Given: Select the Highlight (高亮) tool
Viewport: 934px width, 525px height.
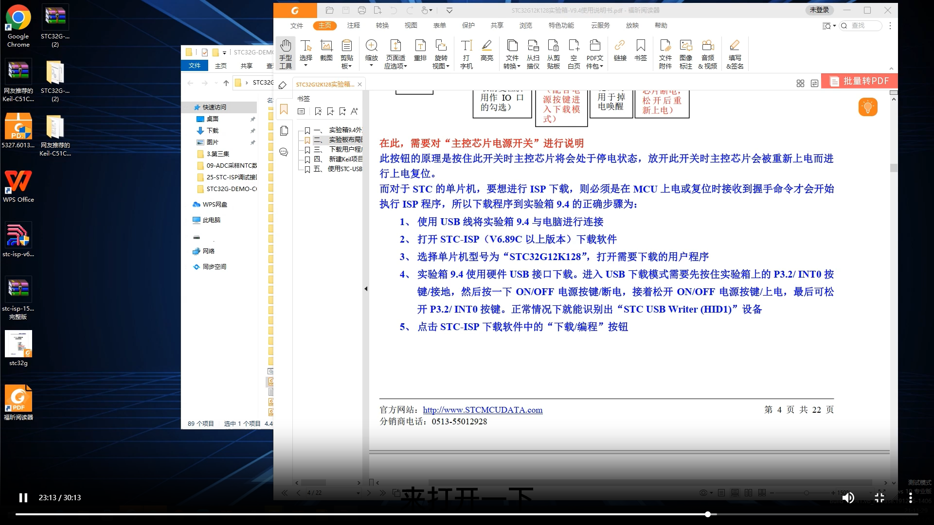Looking at the screenshot, I should pos(487,51).
